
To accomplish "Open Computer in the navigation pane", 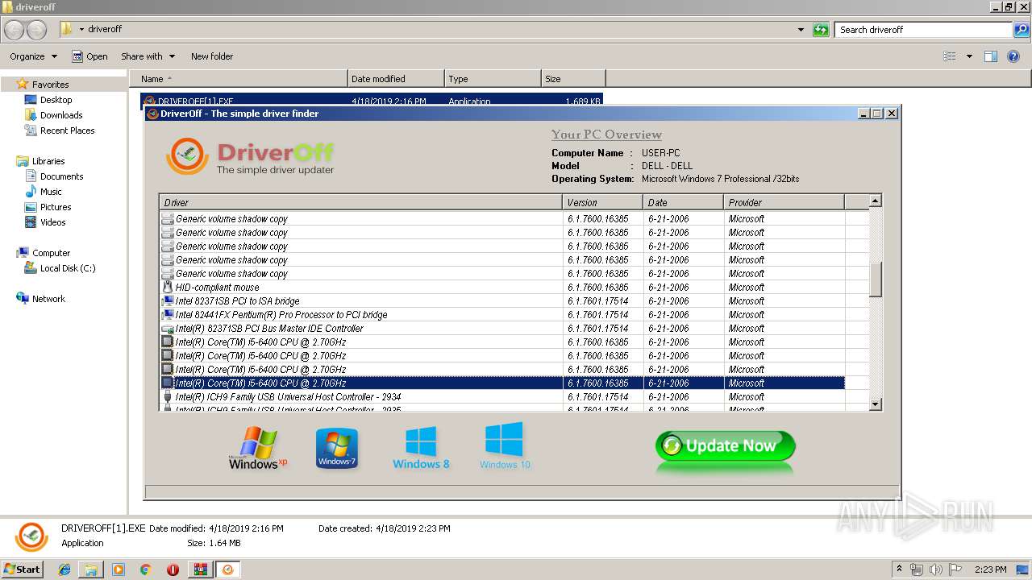I will click(51, 253).
